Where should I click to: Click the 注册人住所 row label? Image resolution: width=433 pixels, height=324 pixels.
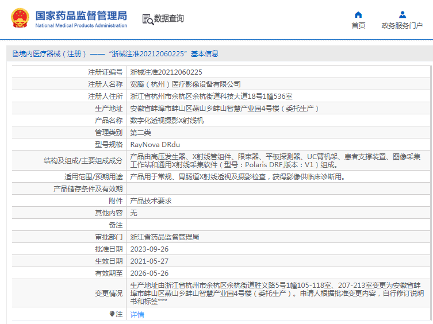(105, 97)
